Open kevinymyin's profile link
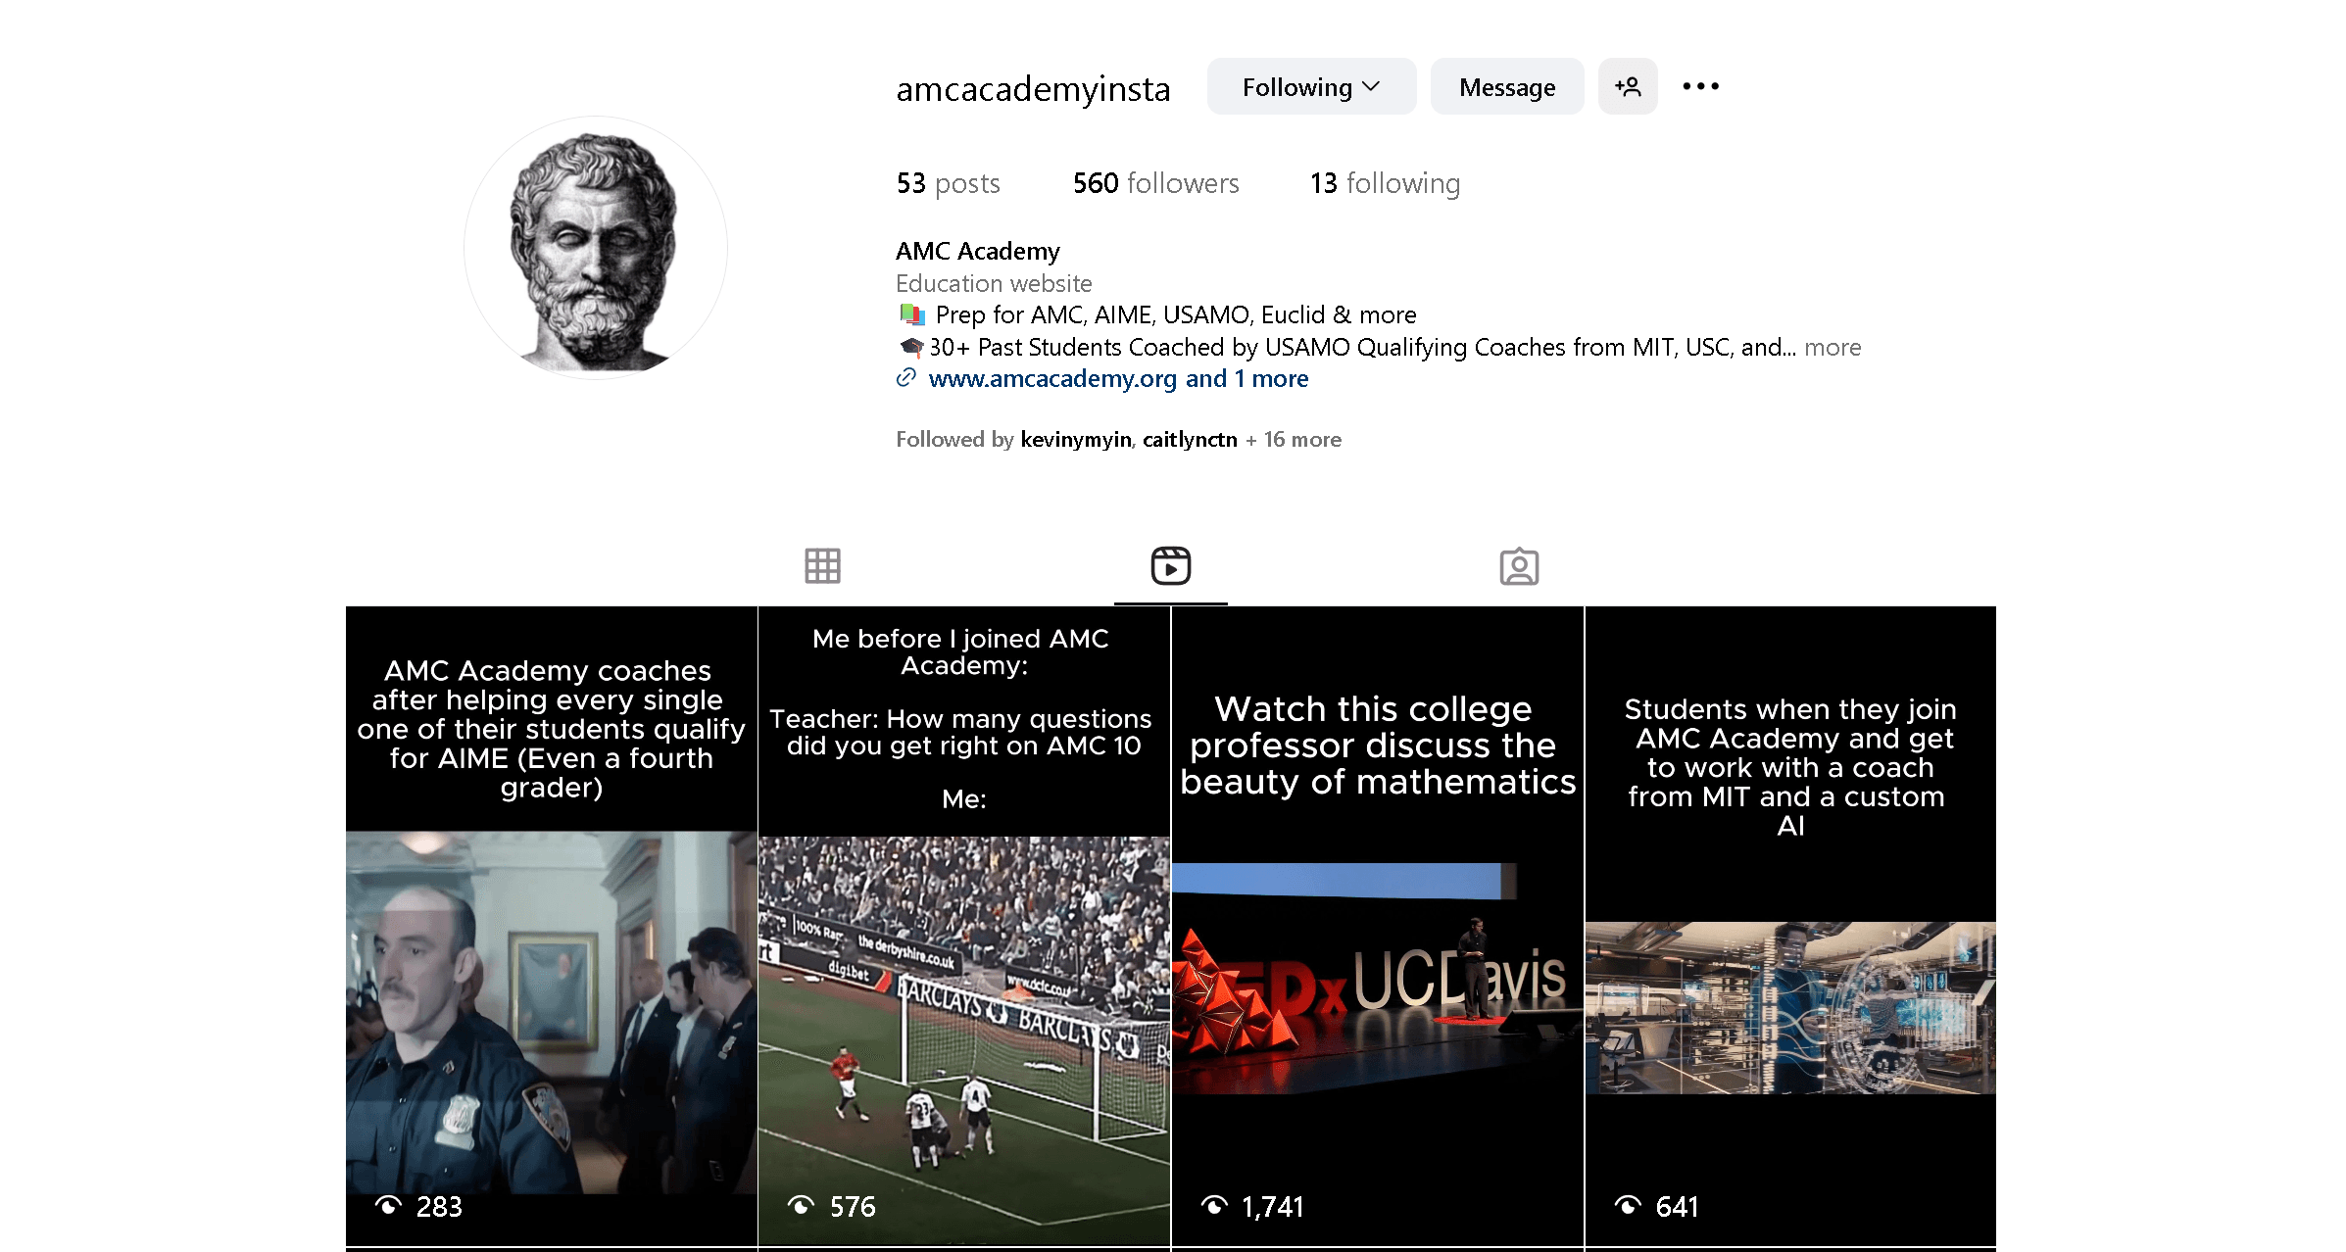The height and width of the screenshot is (1252, 2346). pos(1076,440)
